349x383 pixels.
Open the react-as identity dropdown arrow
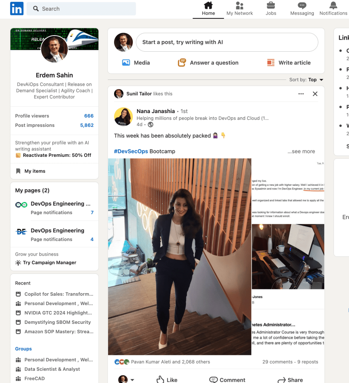click(x=132, y=380)
